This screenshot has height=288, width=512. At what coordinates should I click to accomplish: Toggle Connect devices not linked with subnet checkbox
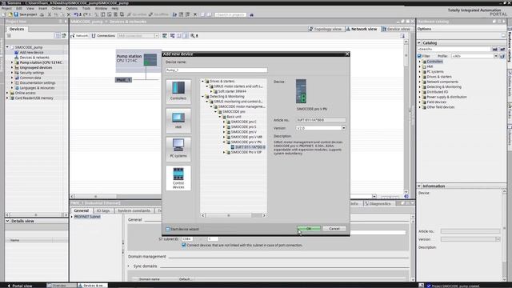click(184, 245)
